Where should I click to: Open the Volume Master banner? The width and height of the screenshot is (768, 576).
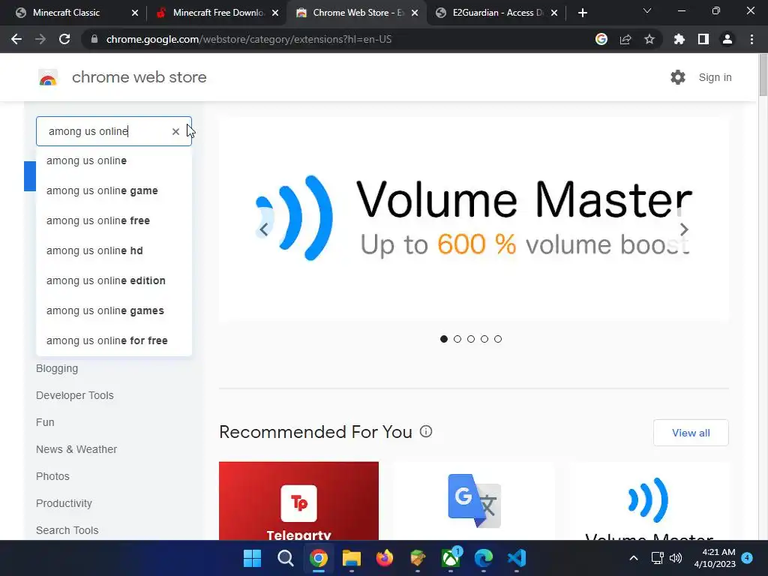click(474, 218)
